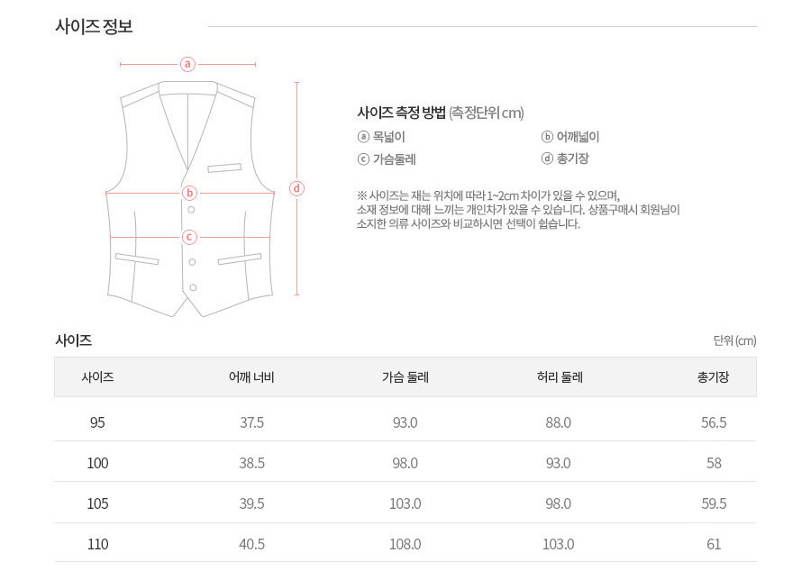Viewport: 811px width, 571px height.
Task: Click the 사이즈 측정 방법 heading text
Action: [401, 113]
